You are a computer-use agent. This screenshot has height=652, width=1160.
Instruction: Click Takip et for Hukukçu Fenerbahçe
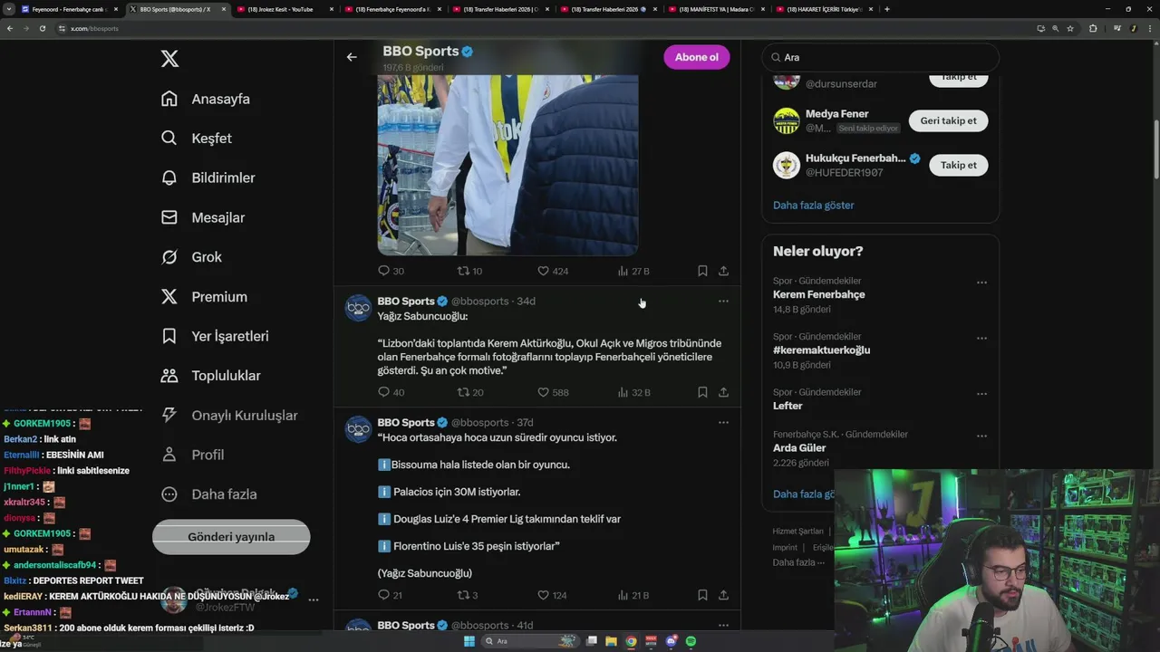click(959, 165)
